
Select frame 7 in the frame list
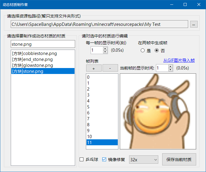102,119
